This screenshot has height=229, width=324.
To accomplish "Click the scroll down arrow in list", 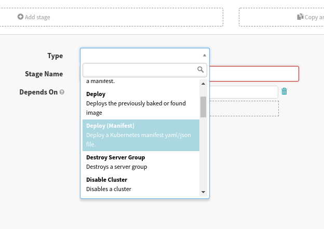I will [x=203, y=192].
